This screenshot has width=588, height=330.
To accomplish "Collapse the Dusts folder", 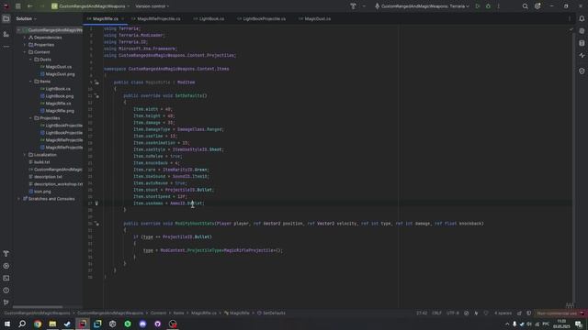I will (x=30, y=60).
